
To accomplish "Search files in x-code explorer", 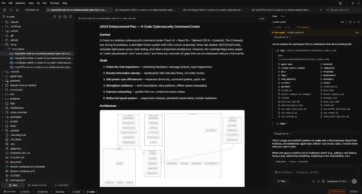I will pyautogui.click(x=54, y=17).
